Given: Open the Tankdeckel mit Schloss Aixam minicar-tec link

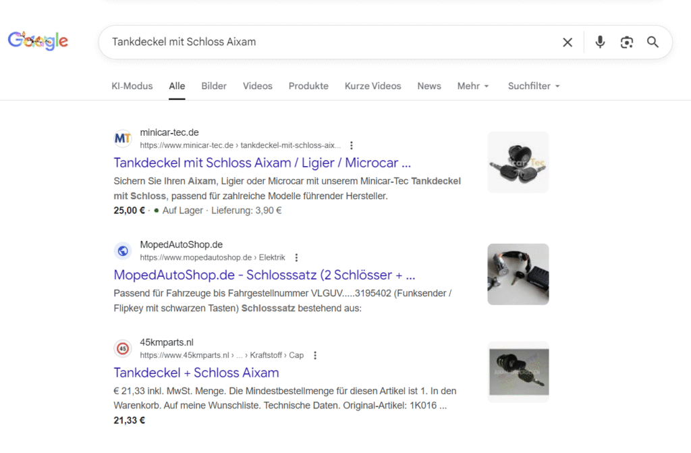Looking at the screenshot, I should point(264,163).
